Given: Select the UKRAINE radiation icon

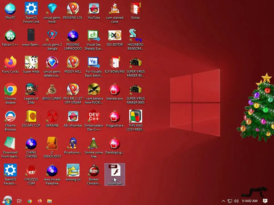Looking at the screenshot, I should coord(52,119).
